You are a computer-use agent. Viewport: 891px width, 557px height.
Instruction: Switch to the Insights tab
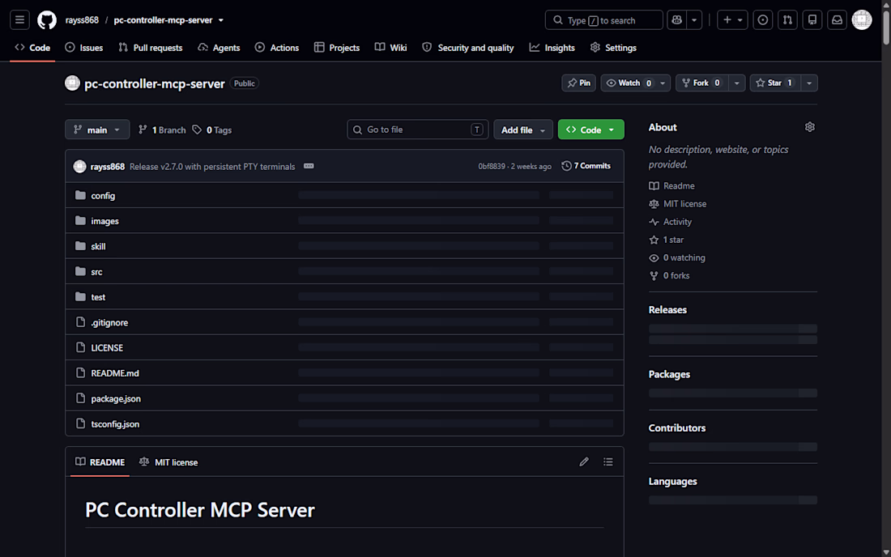pyautogui.click(x=552, y=48)
